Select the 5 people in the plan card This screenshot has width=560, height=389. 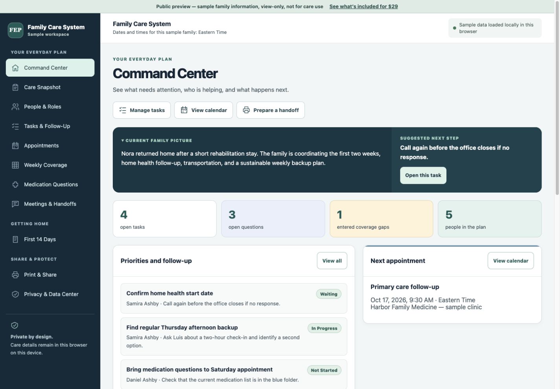(x=490, y=219)
